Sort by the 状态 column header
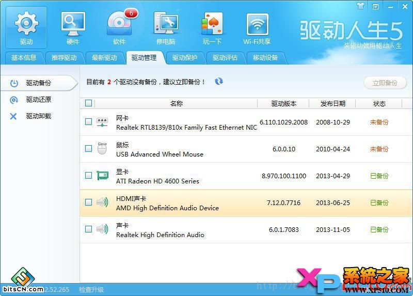 pyautogui.click(x=379, y=104)
